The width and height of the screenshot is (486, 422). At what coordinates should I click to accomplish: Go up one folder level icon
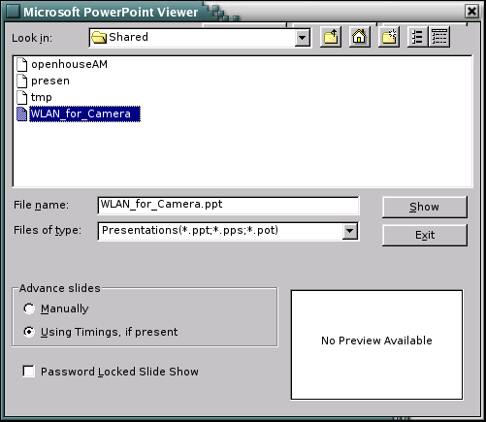(x=331, y=37)
